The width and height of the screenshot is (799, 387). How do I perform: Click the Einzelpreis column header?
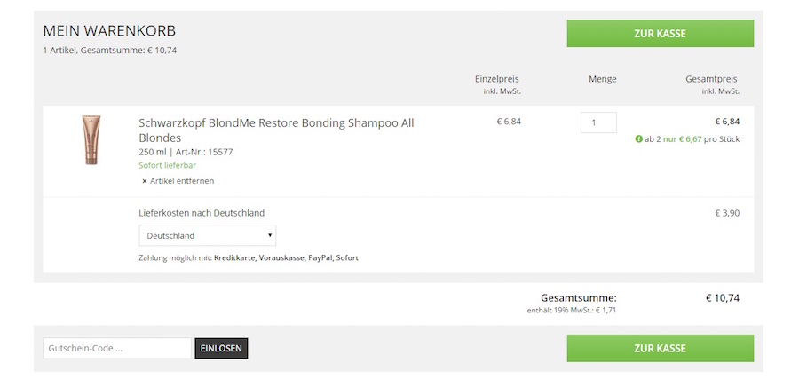pos(497,79)
